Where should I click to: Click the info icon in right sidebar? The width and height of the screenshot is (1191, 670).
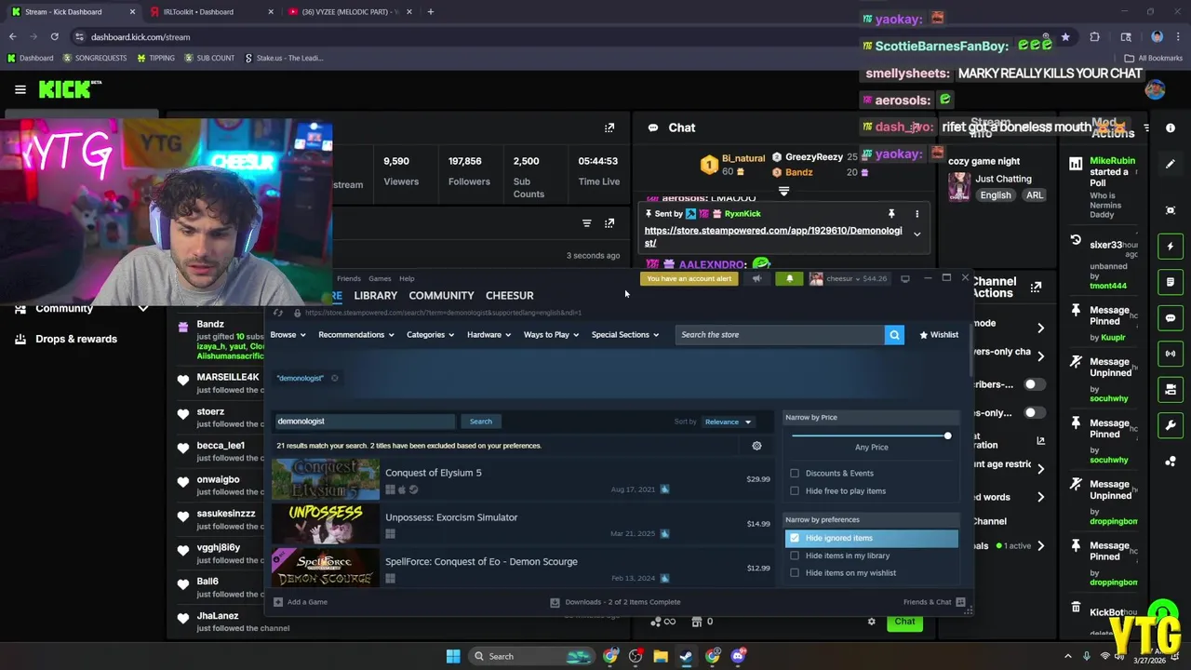click(x=1171, y=127)
